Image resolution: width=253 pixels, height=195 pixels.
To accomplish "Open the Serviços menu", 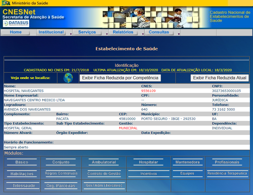I will (x=87, y=32).
